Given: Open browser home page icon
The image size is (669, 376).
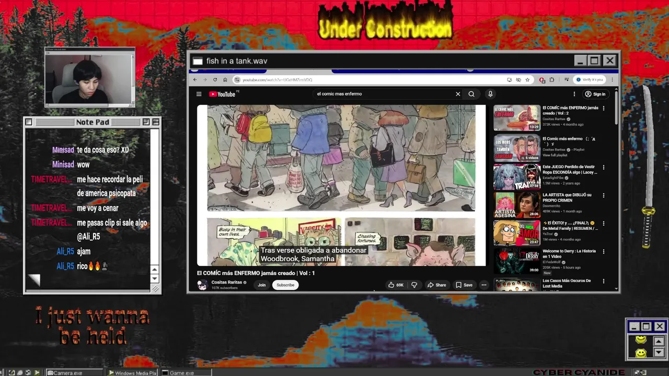Looking at the screenshot, I should point(225,80).
